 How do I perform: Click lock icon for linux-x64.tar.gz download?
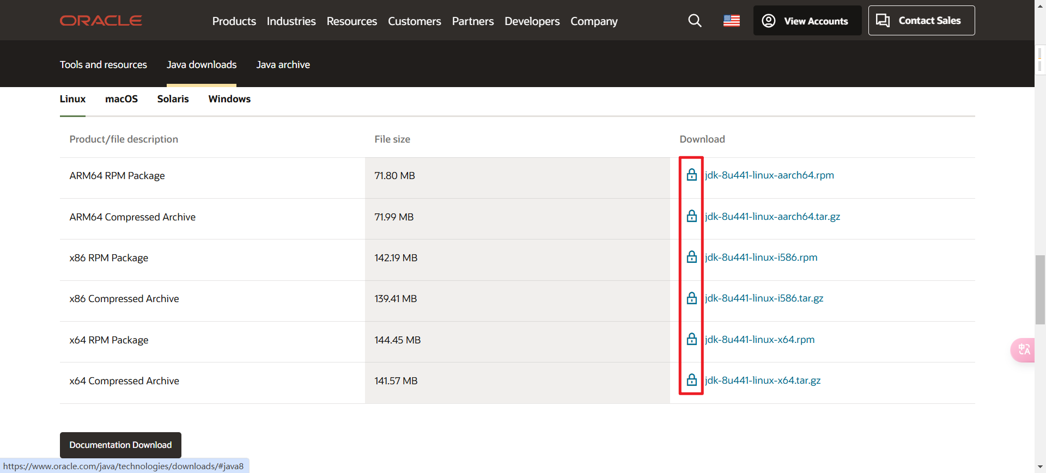coord(692,380)
